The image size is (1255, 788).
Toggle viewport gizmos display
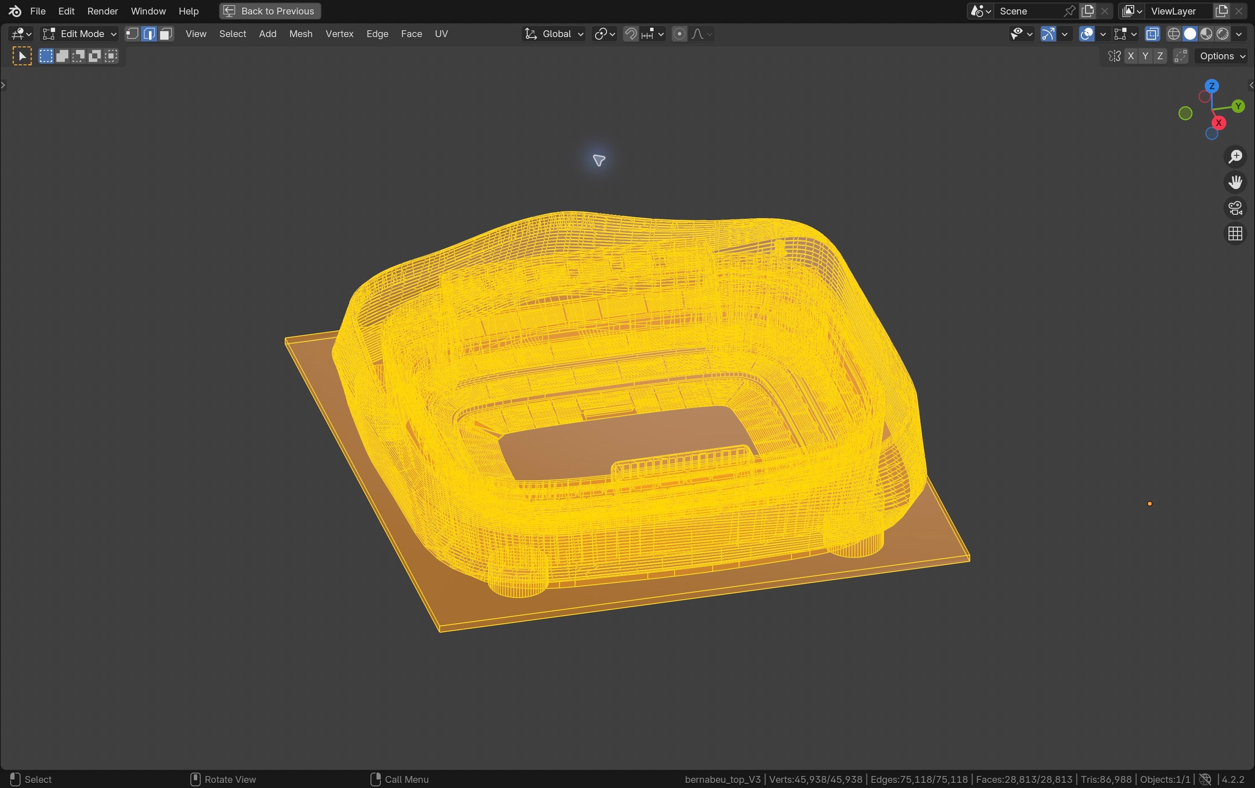(x=1048, y=34)
